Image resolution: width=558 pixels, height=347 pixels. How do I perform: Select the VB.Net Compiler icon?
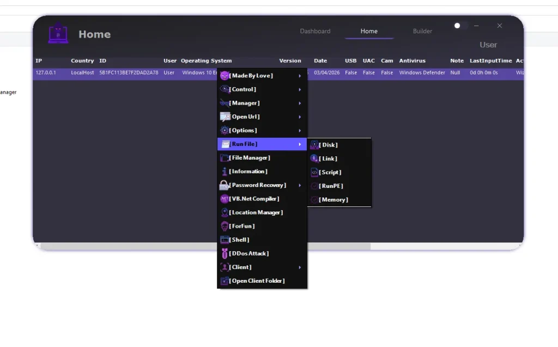pyautogui.click(x=225, y=198)
